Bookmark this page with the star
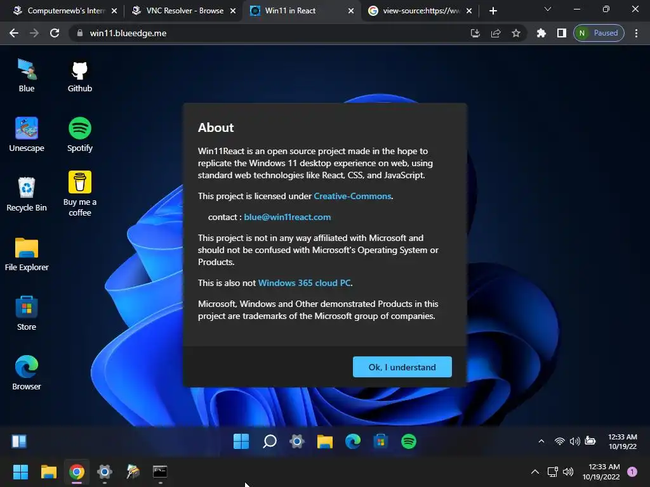Screen dimensions: 650x487 pos(515,33)
